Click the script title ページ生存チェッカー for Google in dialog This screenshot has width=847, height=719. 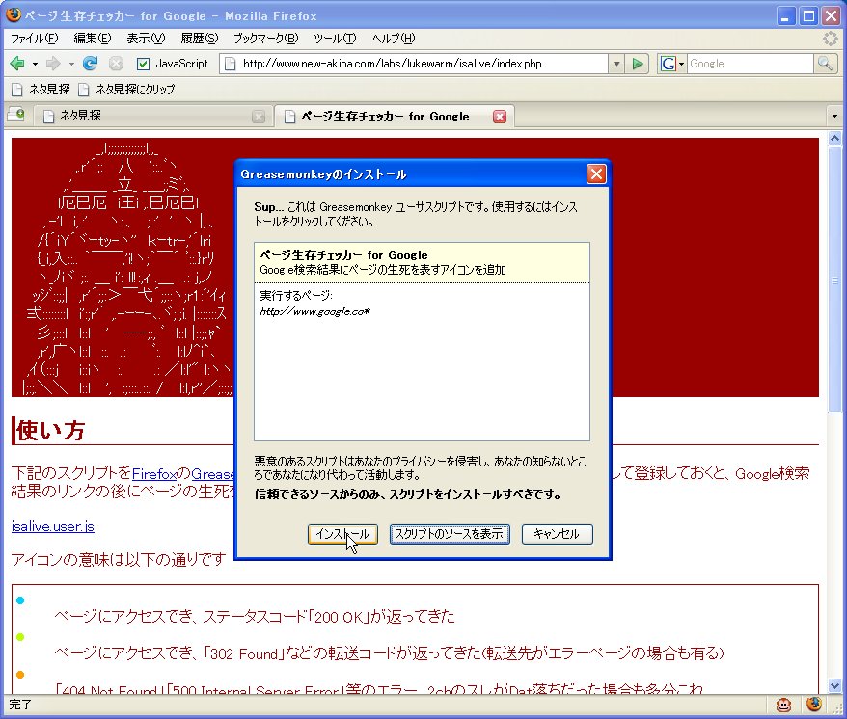click(343, 255)
